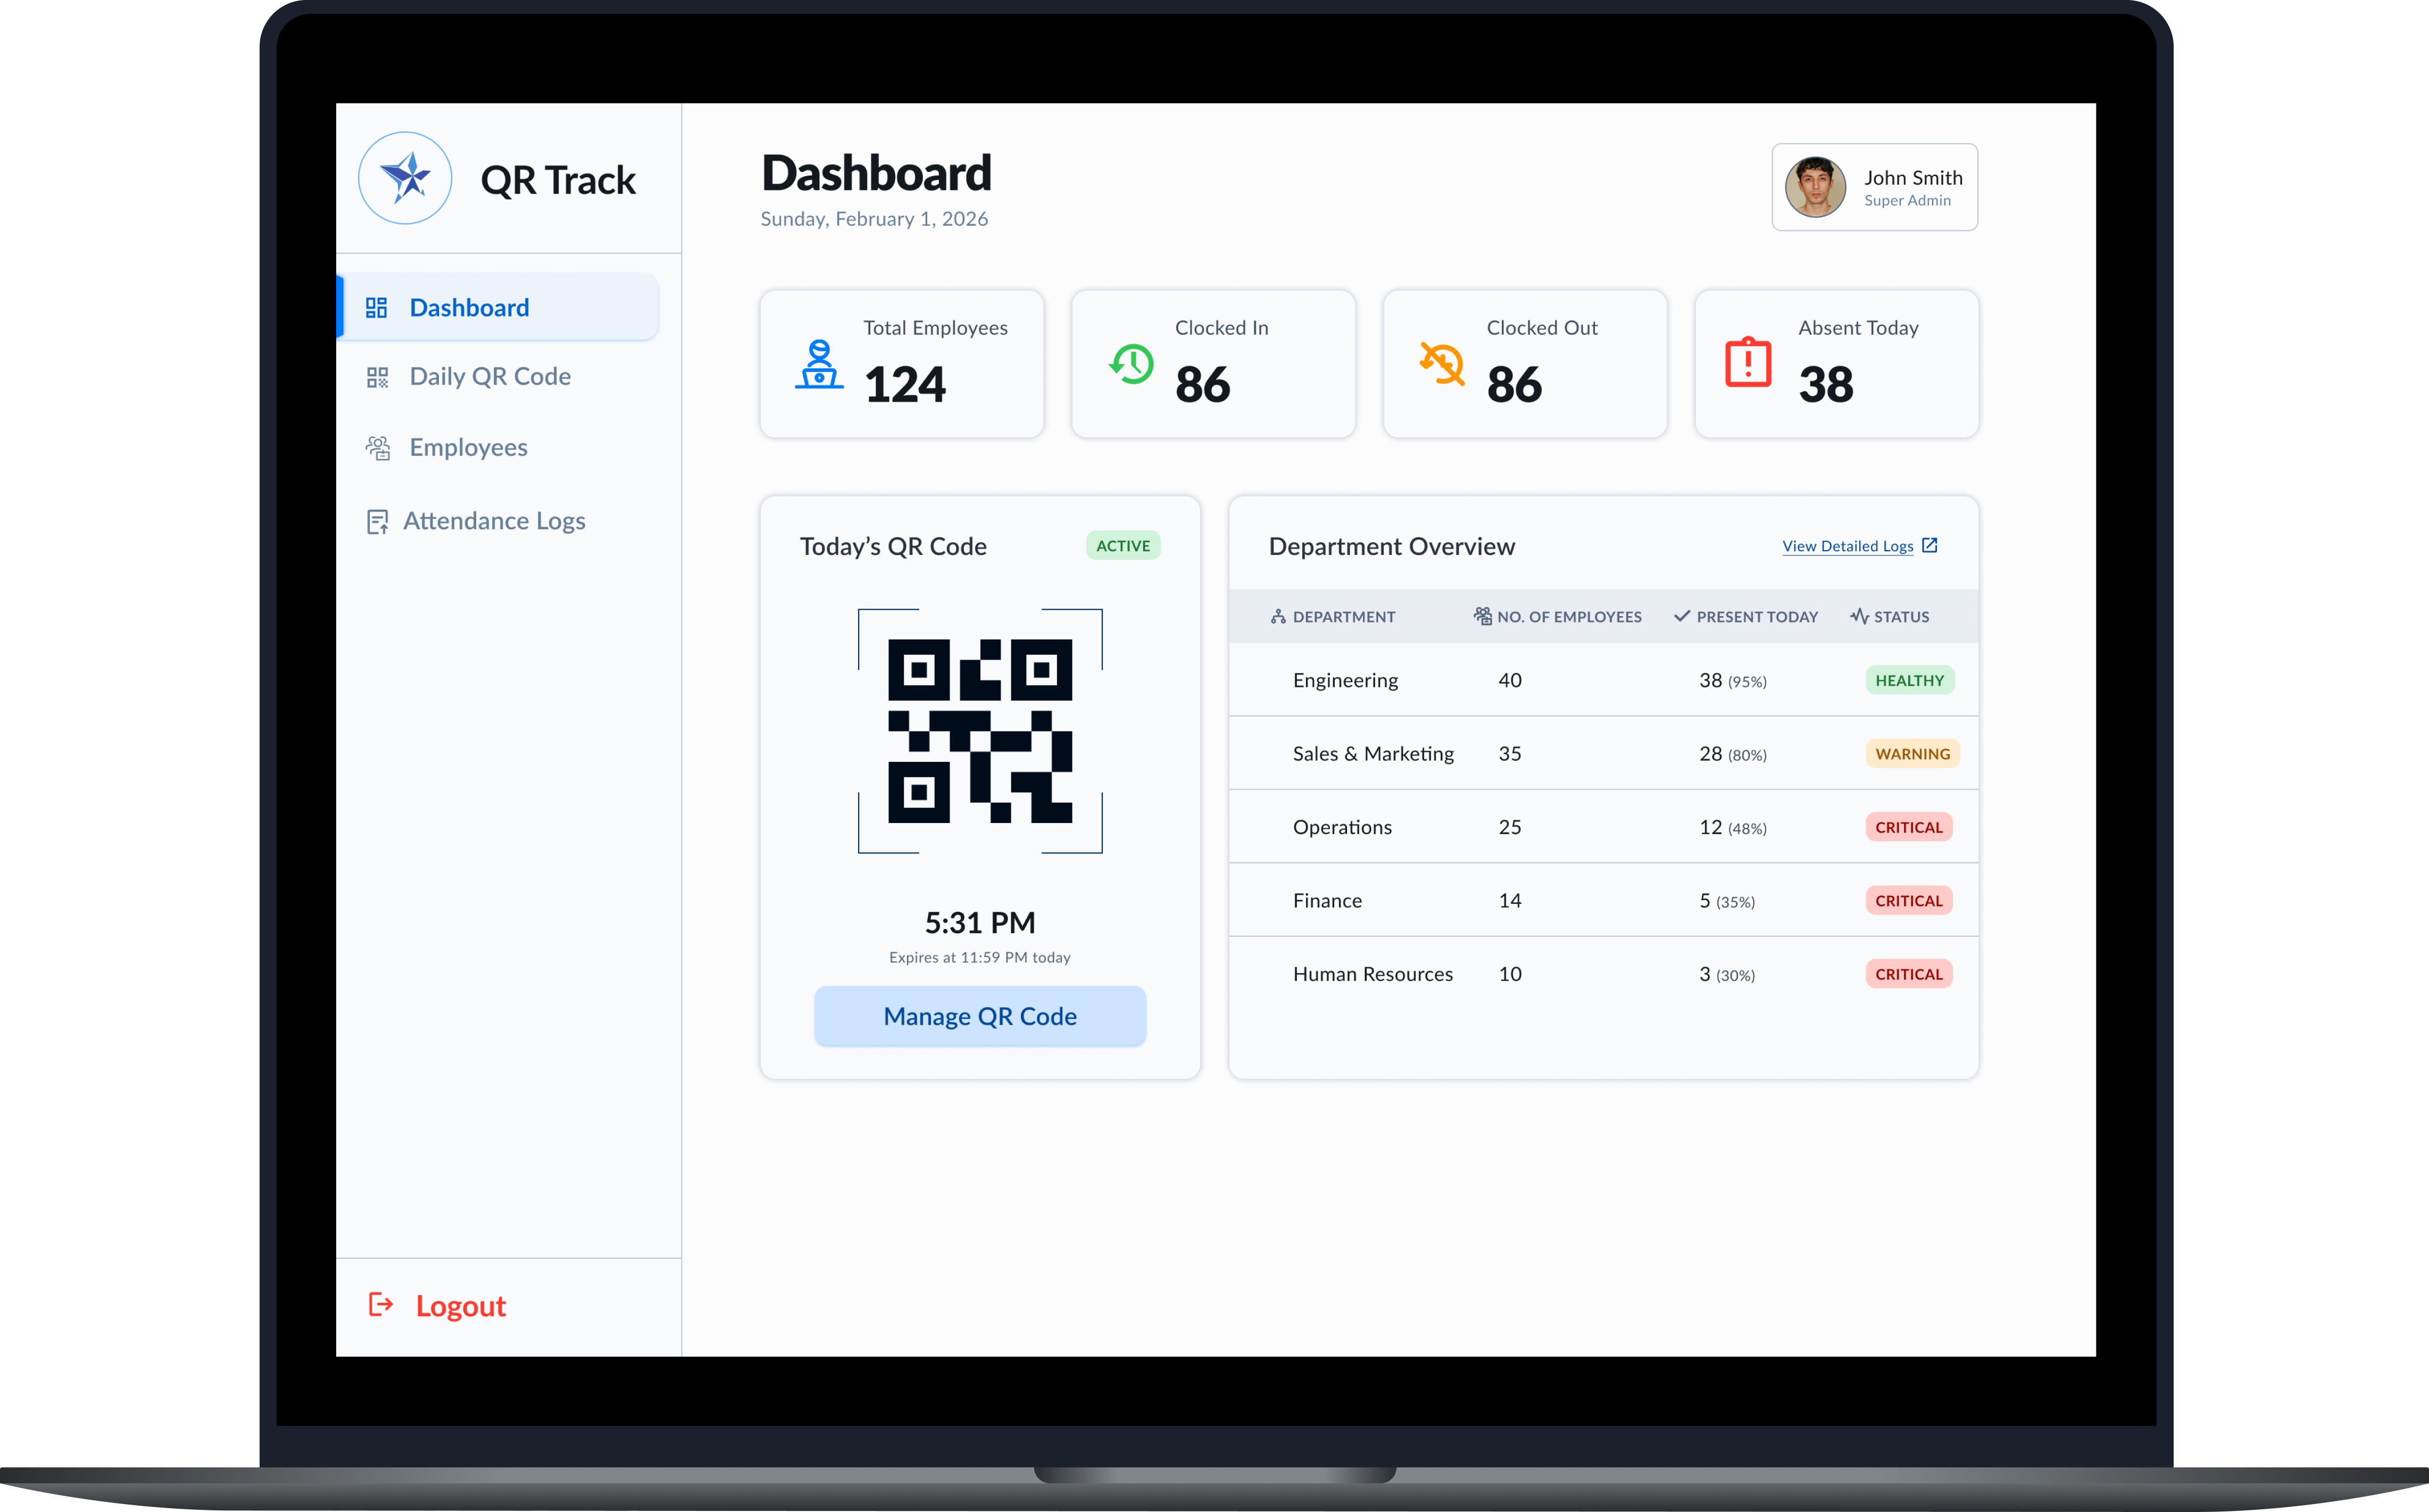This screenshot has height=1512, width=2429.
Task: Open John Smith profile card
Action: point(1874,187)
